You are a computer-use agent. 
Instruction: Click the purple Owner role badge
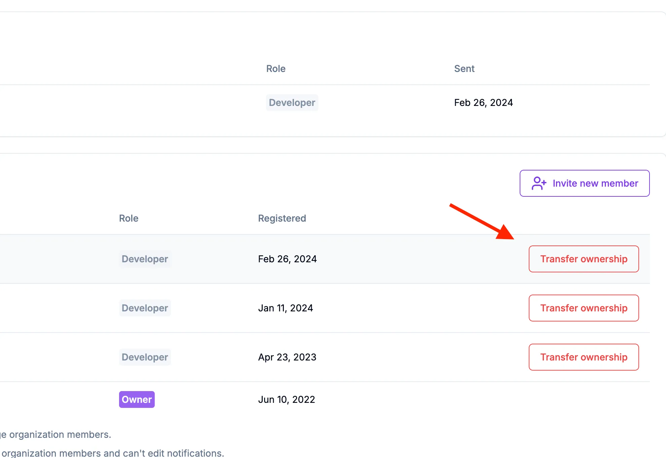point(137,399)
